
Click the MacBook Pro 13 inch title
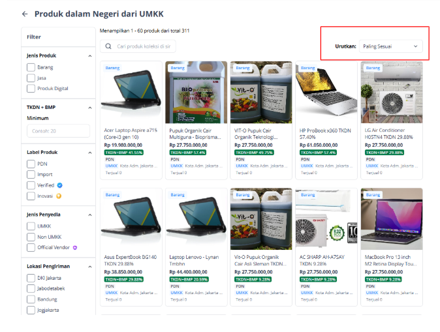click(390, 260)
